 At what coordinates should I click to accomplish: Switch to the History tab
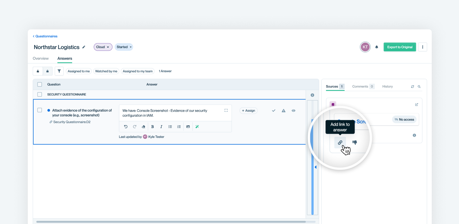point(388,87)
